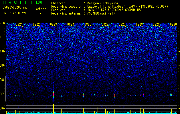The image size is (180, 114).
Task: Select the file name 0502250820.png
Action: [x=15, y=7]
